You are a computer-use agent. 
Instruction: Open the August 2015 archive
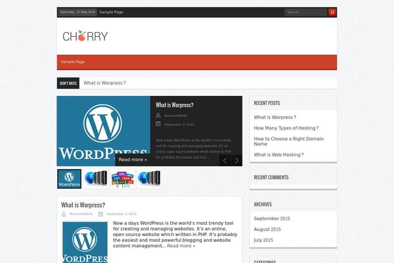tap(267, 229)
